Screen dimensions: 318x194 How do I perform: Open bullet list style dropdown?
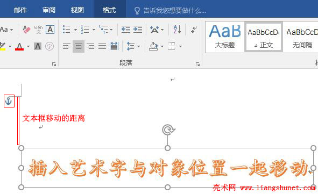coord(75,30)
